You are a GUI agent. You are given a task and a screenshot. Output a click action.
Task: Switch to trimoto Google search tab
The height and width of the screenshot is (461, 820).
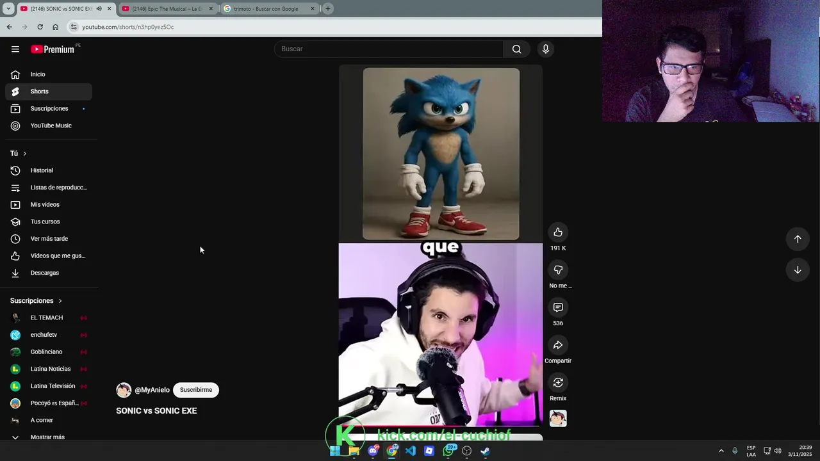(x=265, y=9)
